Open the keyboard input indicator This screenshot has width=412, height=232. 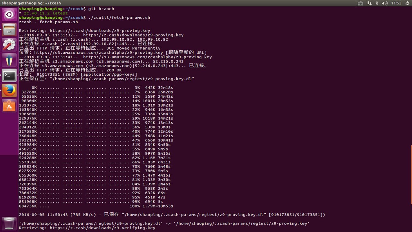tap(360, 3)
